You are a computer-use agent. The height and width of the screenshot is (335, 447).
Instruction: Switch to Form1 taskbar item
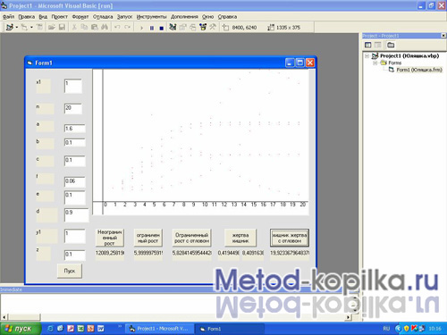coord(230,329)
